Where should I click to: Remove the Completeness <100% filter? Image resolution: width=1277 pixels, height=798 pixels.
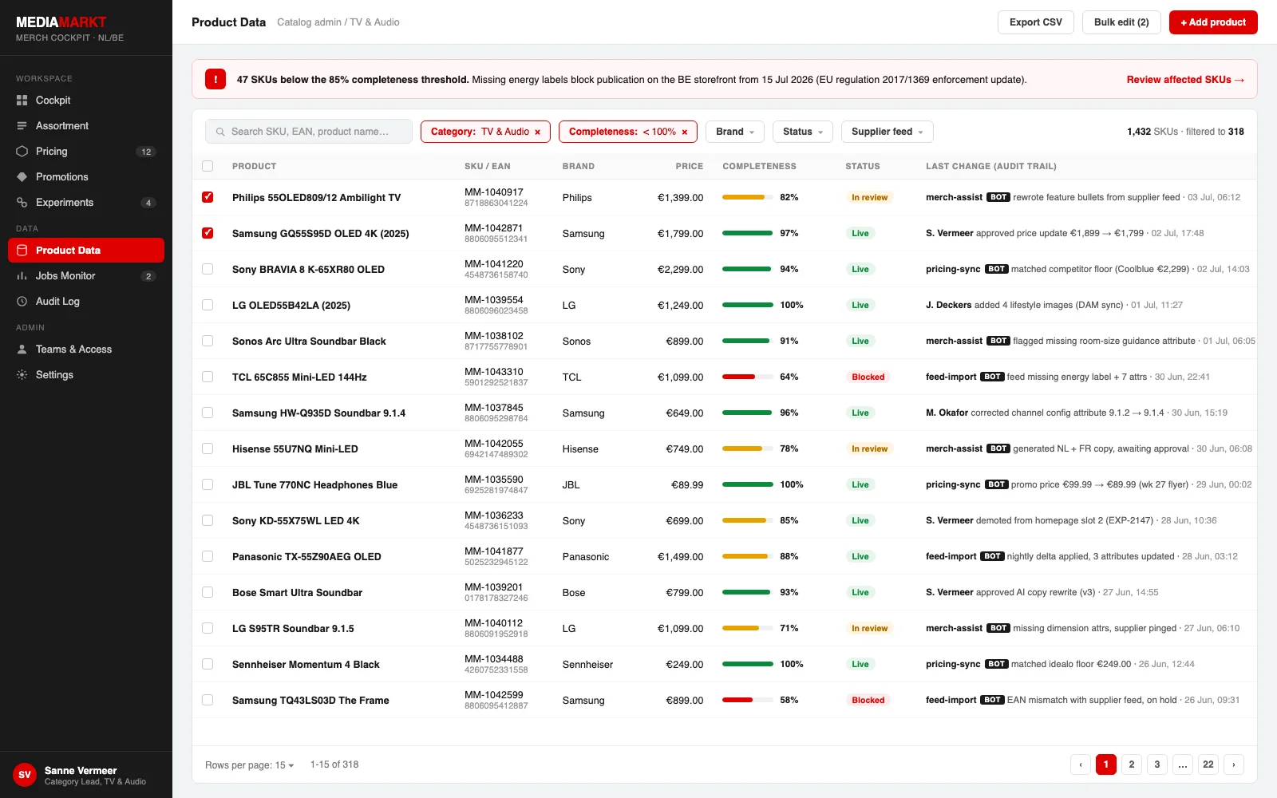pyautogui.click(x=684, y=132)
